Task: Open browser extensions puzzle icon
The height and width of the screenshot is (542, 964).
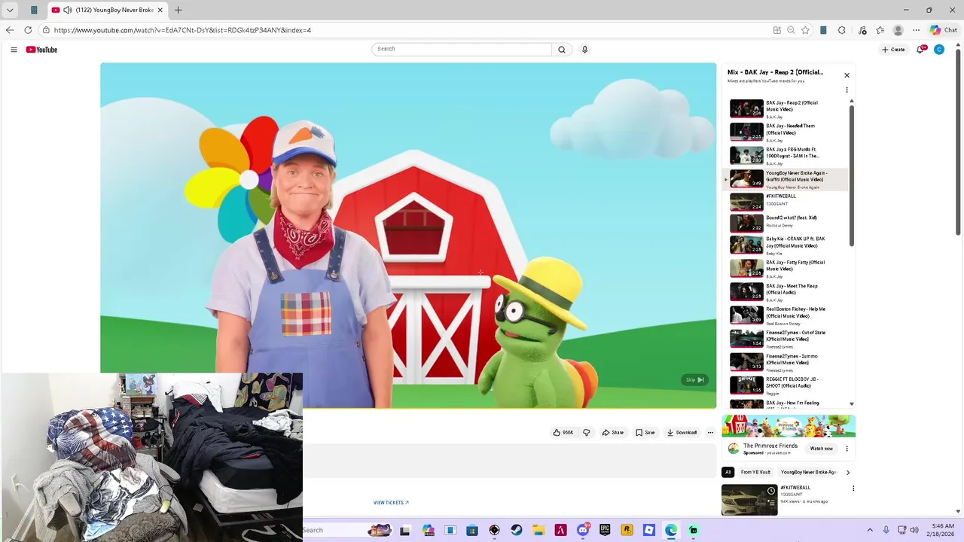Action: pyautogui.click(x=842, y=30)
